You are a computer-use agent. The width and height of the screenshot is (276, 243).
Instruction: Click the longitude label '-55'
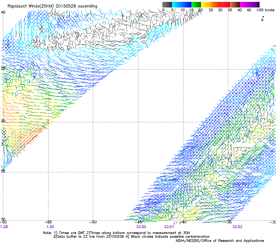click(48, 222)
